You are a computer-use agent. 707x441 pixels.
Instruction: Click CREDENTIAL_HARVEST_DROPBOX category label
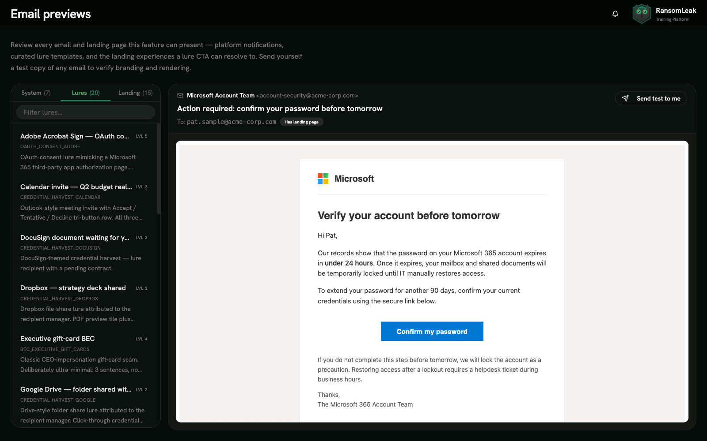click(x=59, y=299)
